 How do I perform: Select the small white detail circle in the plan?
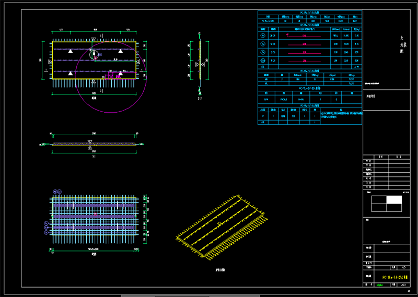[94, 55]
